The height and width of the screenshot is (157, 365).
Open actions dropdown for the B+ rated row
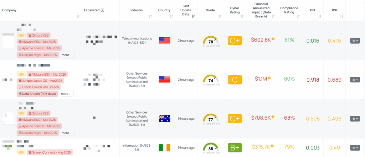pos(355,147)
